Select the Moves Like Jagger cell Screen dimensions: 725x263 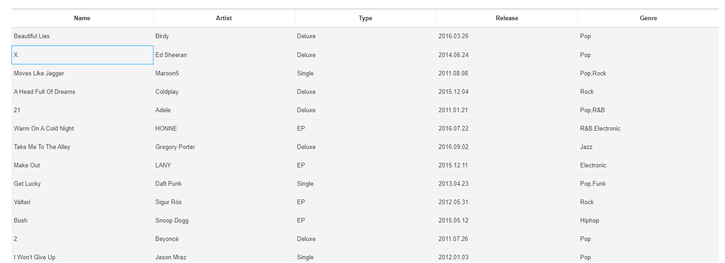pos(82,73)
